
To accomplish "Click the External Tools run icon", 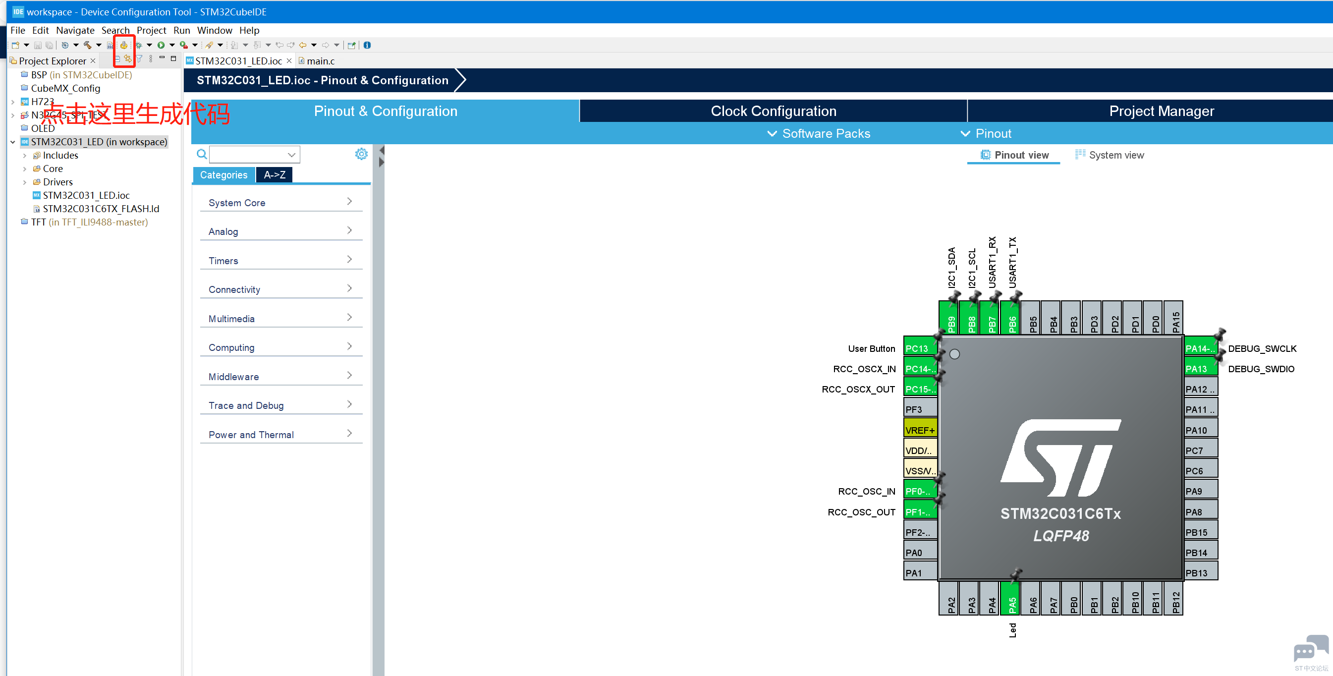I will click(183, 45).
